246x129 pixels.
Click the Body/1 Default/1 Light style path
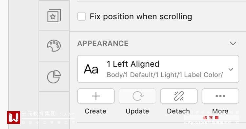point(165,75)
